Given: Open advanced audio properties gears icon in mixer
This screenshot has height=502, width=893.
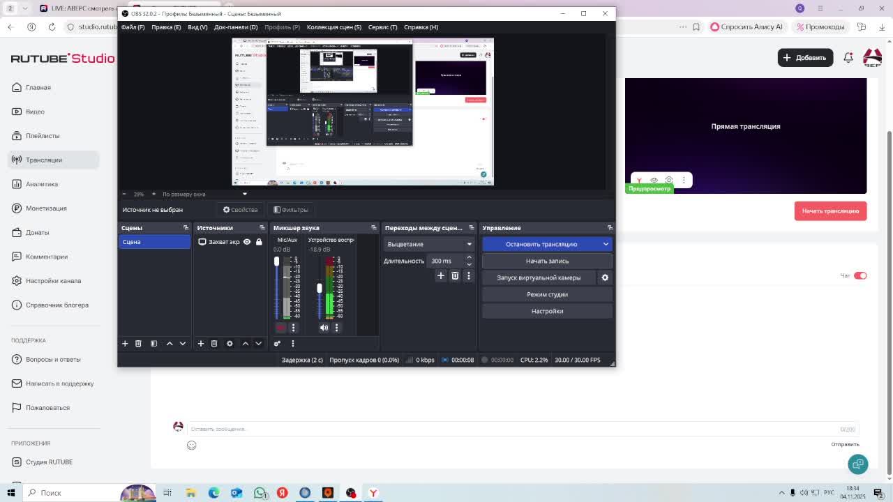Looking at the screenshot, I should tap(277, 343).
